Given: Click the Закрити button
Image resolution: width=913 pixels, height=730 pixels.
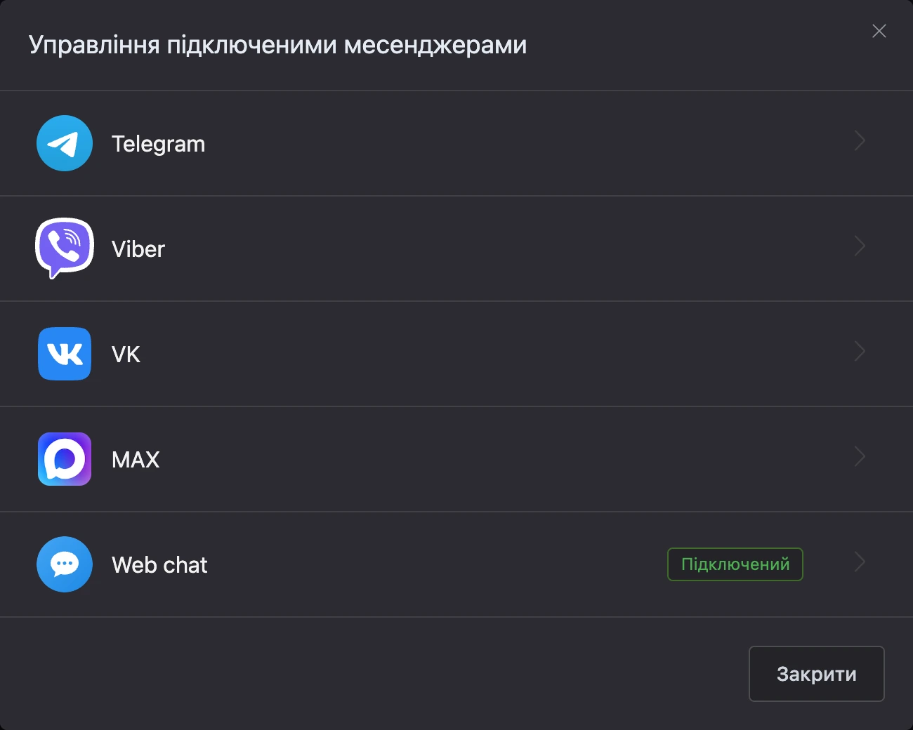Looking at the screenshot, I should (x=817, y=674).
